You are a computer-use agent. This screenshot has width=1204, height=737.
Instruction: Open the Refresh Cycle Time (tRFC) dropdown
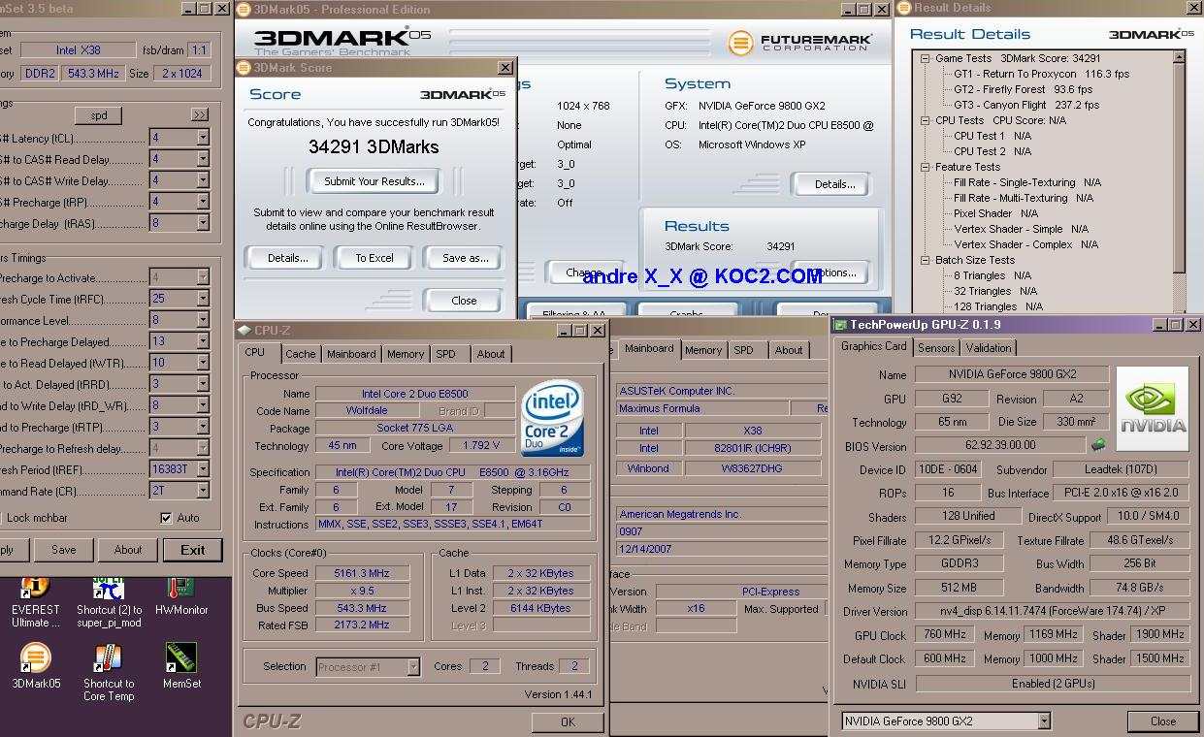[203, 299]
